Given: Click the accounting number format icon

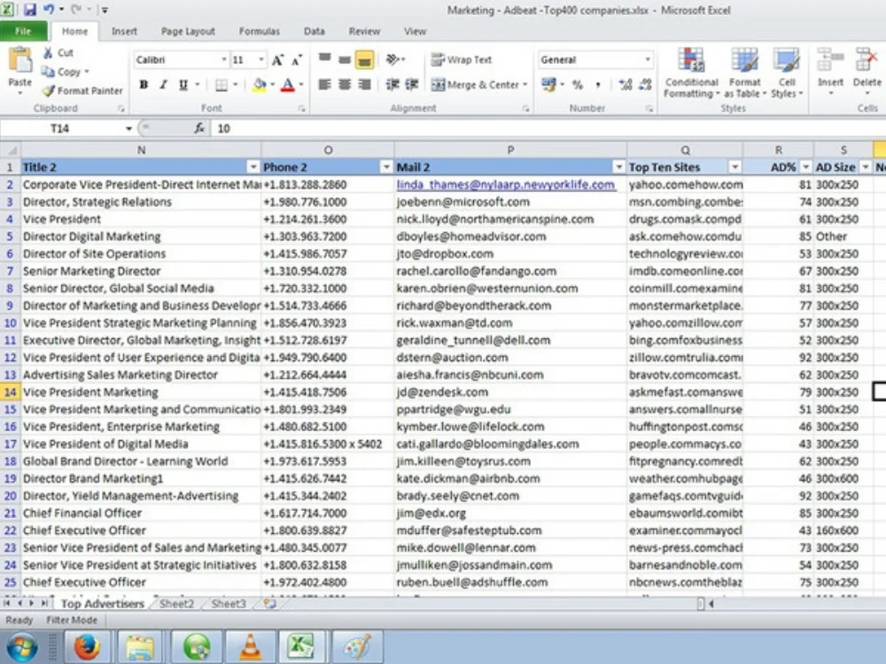Looking at the screenshot, I should click(x=548, y=85).
